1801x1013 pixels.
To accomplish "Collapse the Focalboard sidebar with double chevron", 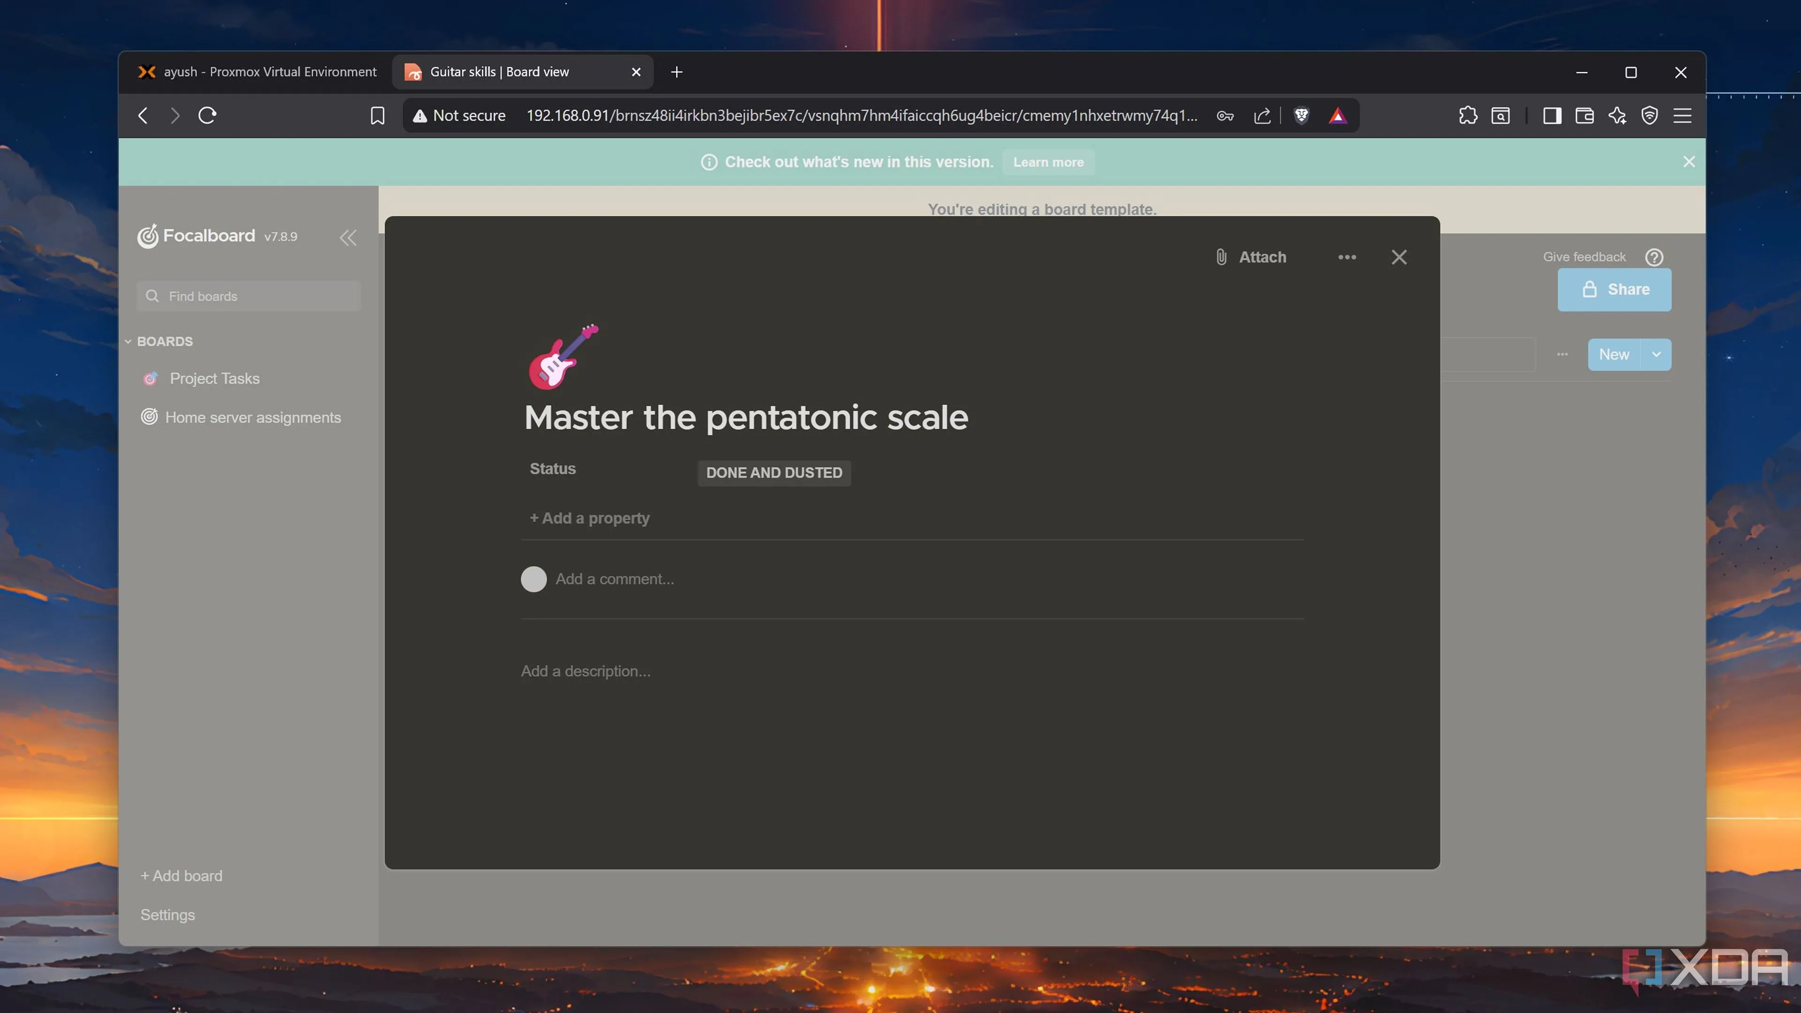I will [x=348, y=238].
